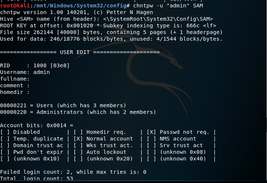Click the Failed login count line
Image resolution: width=267 pixels, height=183 pixels.
click(x=73, y=172)
